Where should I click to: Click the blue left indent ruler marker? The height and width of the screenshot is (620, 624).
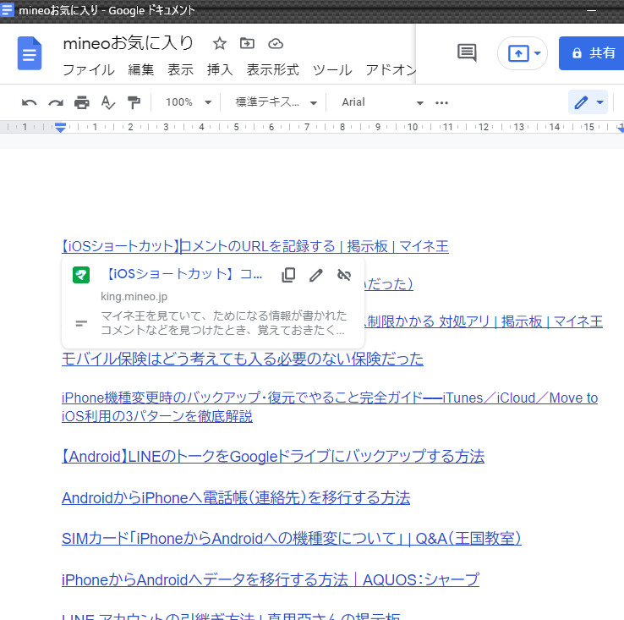coord(60,128)
